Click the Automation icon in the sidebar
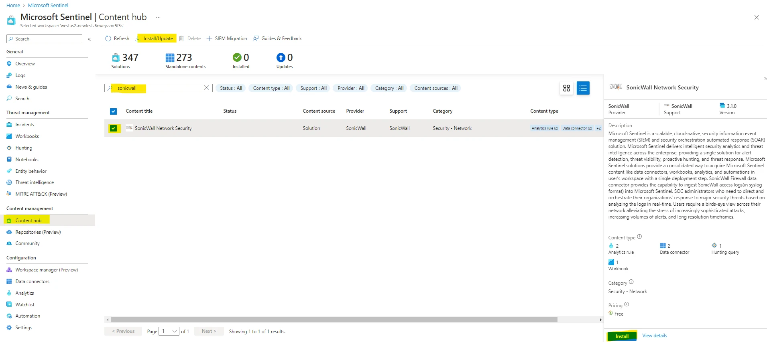The image size is (767, 342). pos(9,316)
